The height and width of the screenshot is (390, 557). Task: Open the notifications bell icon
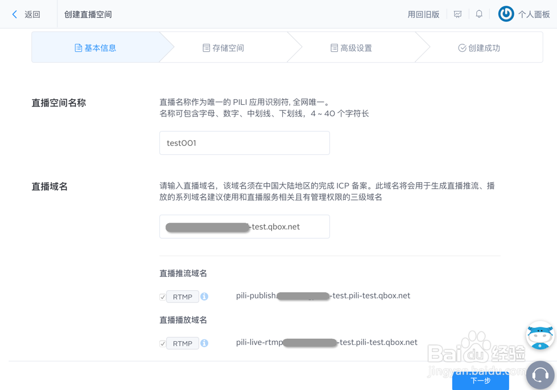pyautogui.click(x=479, y=14)
